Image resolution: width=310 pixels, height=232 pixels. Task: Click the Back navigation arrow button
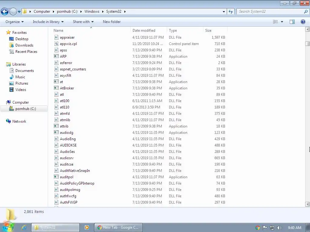click(x=5, y=12)
